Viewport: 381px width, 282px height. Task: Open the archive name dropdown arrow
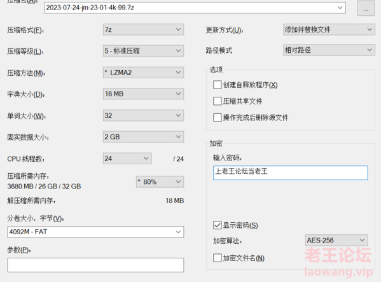point(340,8)
